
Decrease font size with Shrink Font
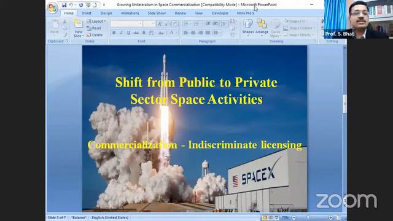point(166,24)
